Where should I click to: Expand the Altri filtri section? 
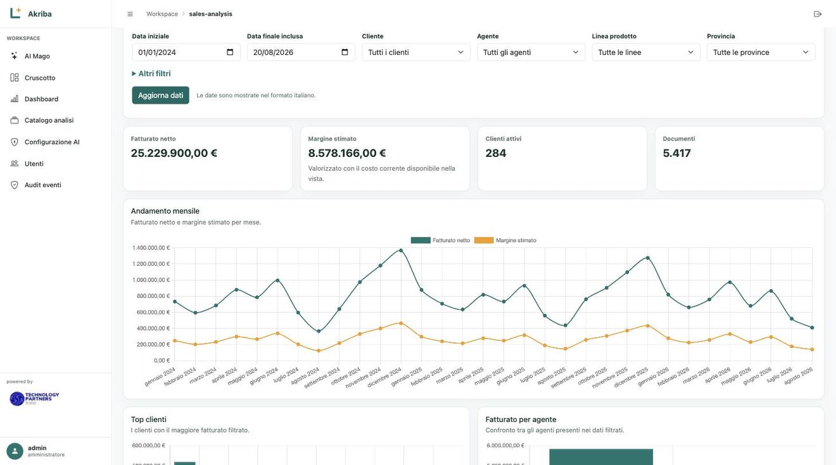pos(151,73)
